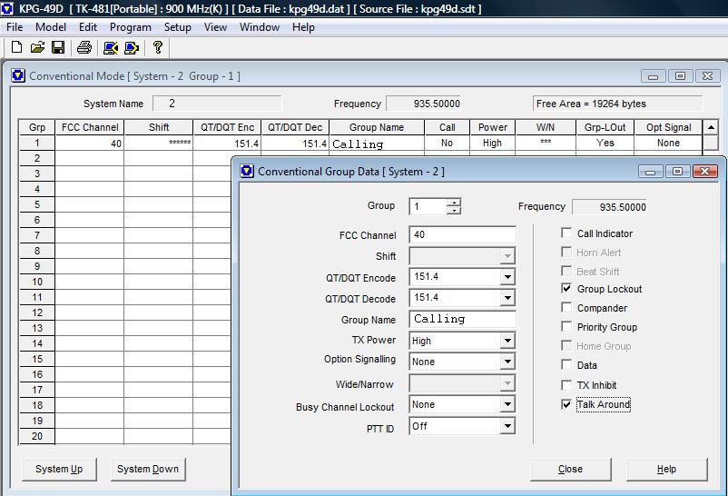Enable the Compander checkbox

[x=566, y=308]
